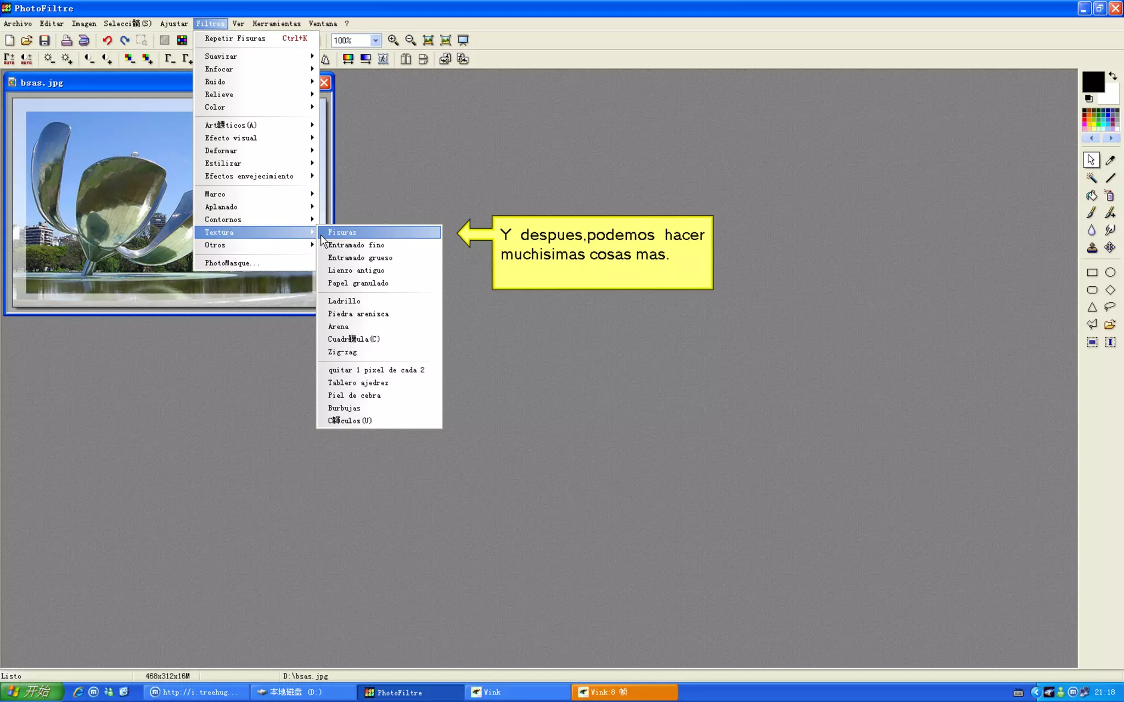Increase brightness with sun plus icon
This screenshot has height=702, width=1124.
[67, 59]
